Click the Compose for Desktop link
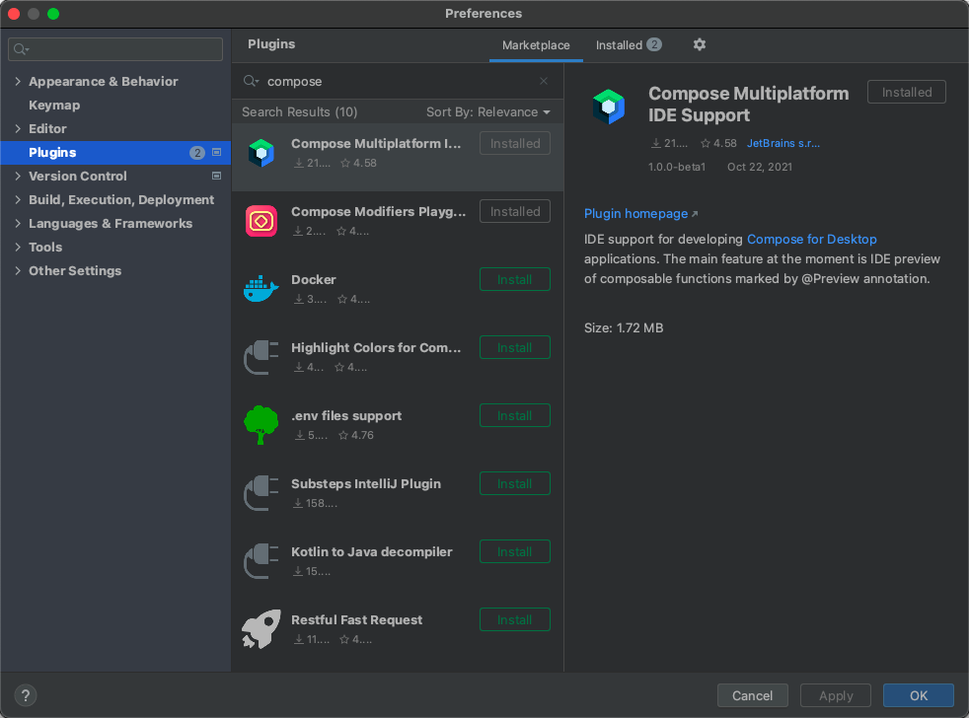This screenshot has width=969, height=718. (x=811, y=240)
